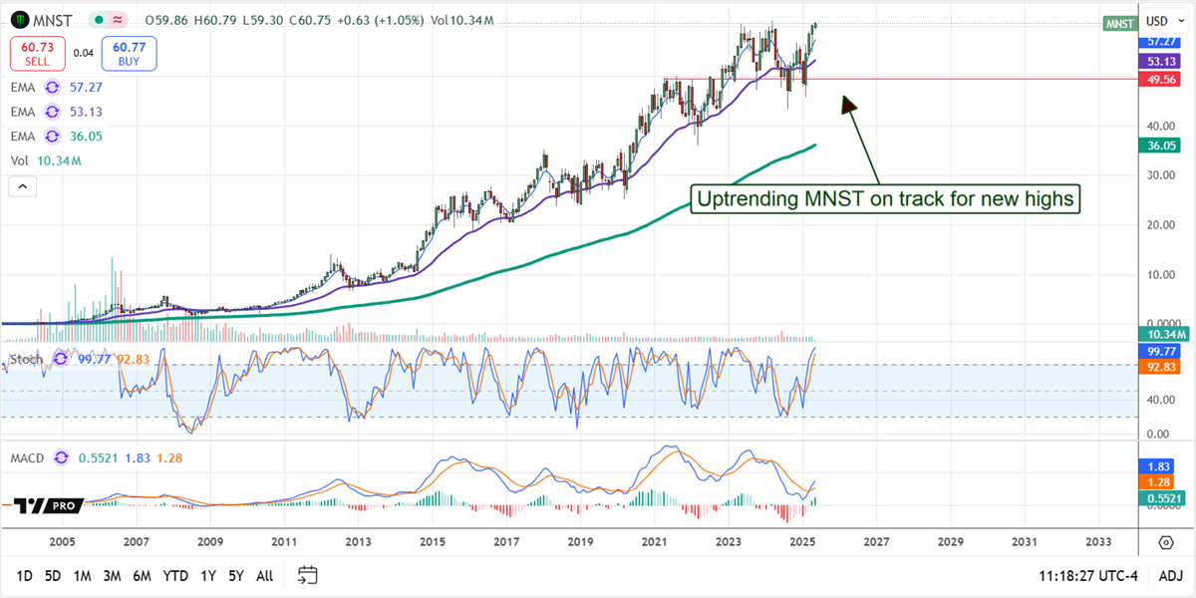Click the MACD indicator refresh icon
Screen dimensions: 1196x598
[61, 457]
